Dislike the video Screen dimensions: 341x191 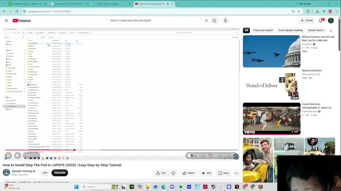173,173
